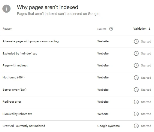The height and width of the screenshot is (132, 154).
Task: Open the Source column help icon
Action: coord(111,29)
